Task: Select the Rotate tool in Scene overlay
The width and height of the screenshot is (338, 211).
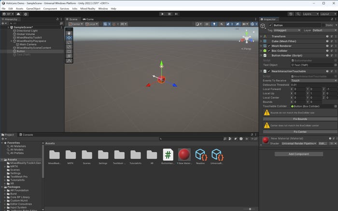Action: [x=69, y=42]
